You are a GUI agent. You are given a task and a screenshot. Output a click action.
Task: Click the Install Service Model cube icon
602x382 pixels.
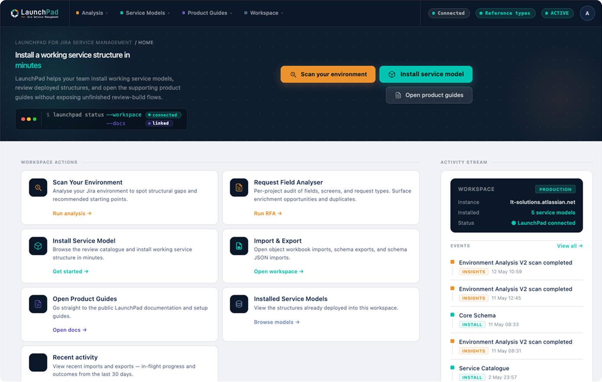coord(38,246)
